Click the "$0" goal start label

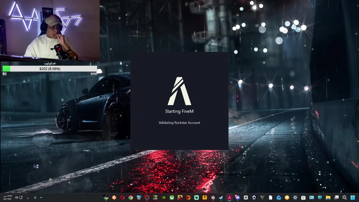click(4, 74)
